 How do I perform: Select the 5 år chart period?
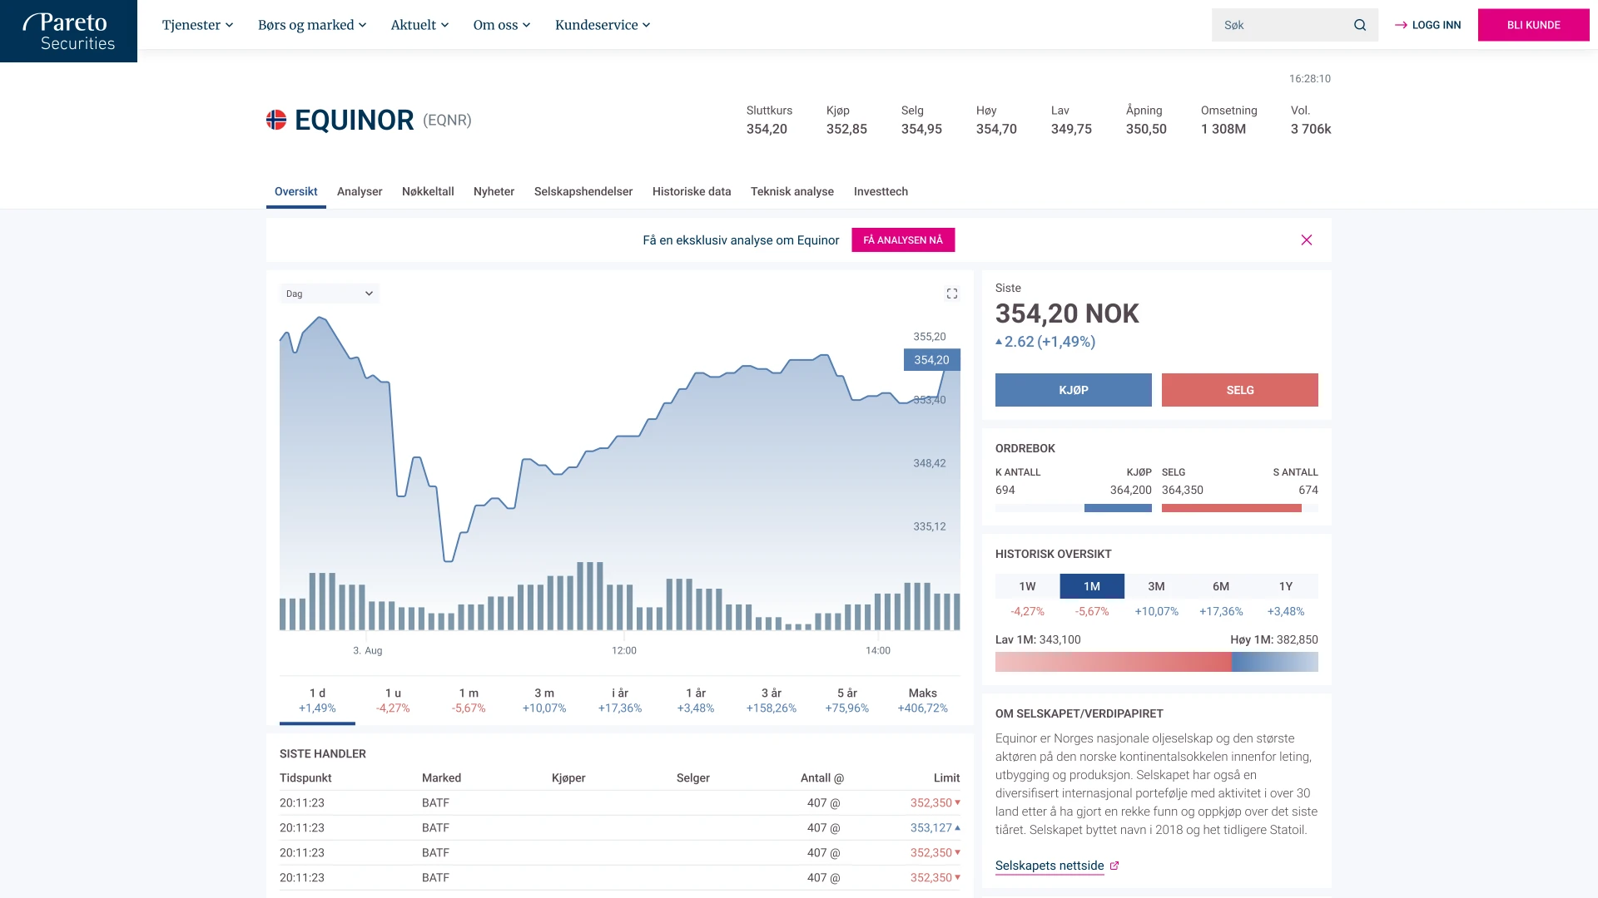(847, 700)
